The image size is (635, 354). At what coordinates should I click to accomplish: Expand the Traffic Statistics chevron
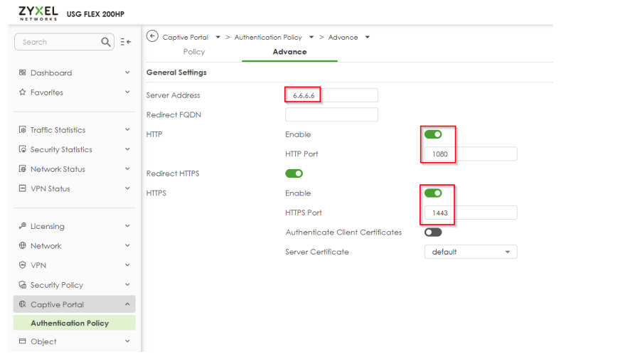tap(127, 129)
